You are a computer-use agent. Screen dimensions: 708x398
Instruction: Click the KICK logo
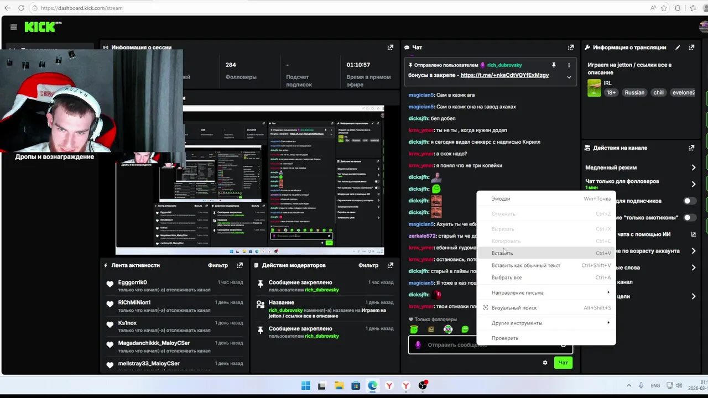(43, 27)
